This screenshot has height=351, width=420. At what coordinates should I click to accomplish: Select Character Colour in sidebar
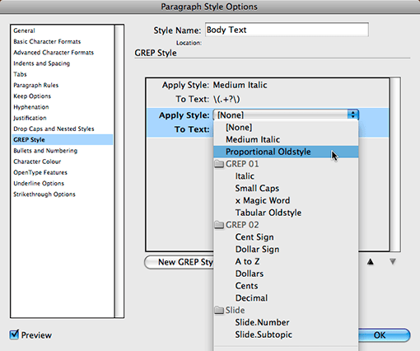tap(37, 161)
